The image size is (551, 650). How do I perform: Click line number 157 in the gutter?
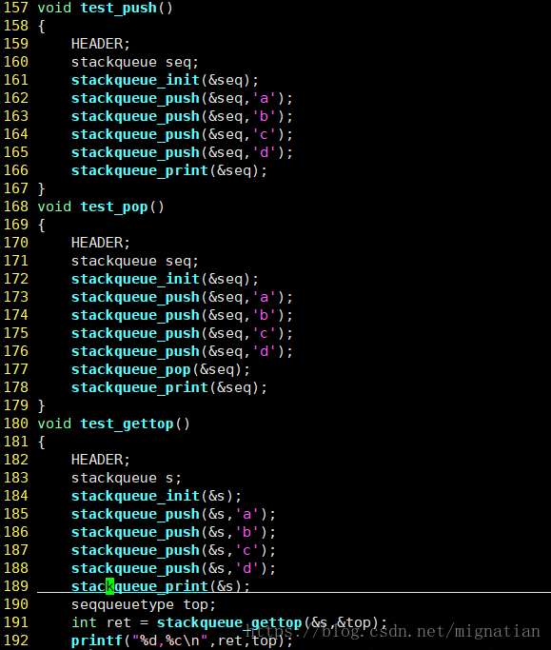[16, 8]
